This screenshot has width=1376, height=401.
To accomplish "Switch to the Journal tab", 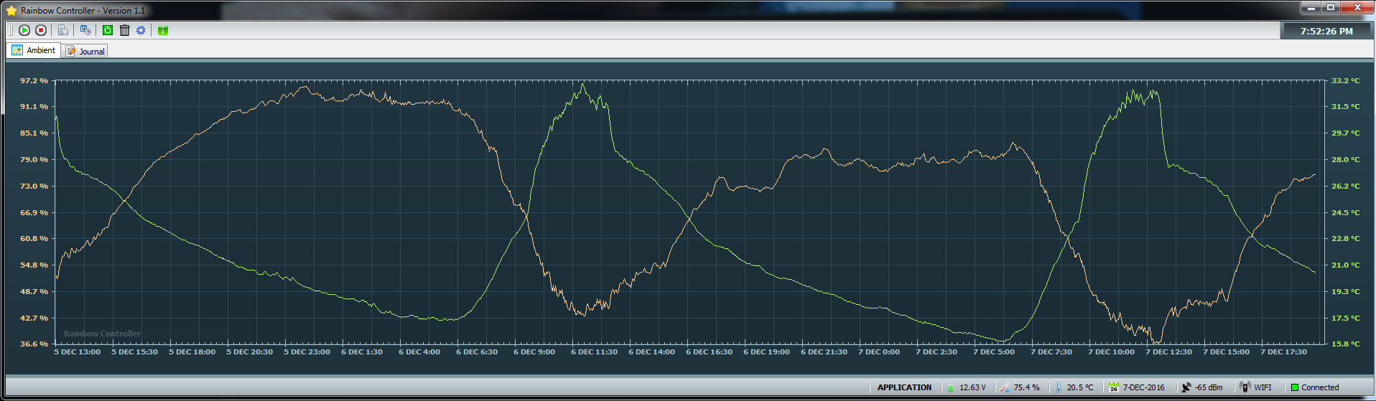I will tap(85, 51).
